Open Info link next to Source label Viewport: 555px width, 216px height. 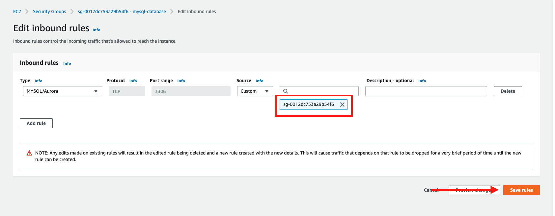click(x=260, y=81)
